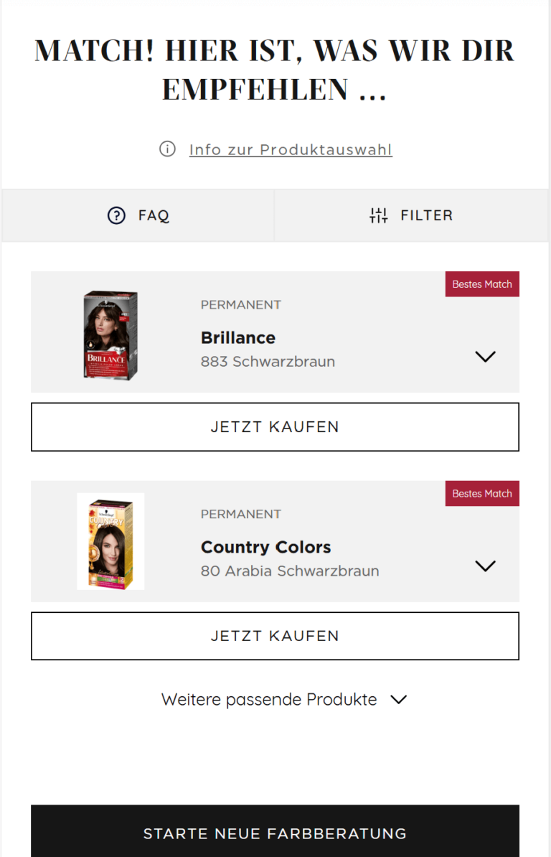The width and height of the screenshot is (551, 857).
Task: Click JETZT KAUFEN for Brillance product
Action: [275, 426]
